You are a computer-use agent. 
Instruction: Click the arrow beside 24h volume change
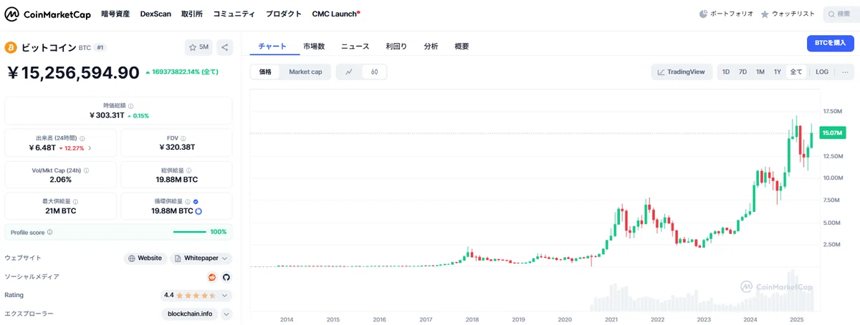click(90, 148)
